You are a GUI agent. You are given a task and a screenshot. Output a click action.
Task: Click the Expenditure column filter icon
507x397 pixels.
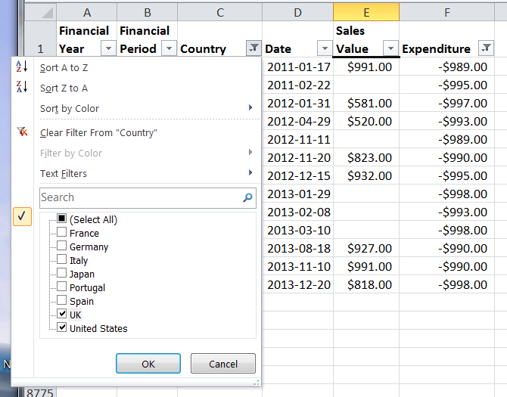click(x=487, y=48)
